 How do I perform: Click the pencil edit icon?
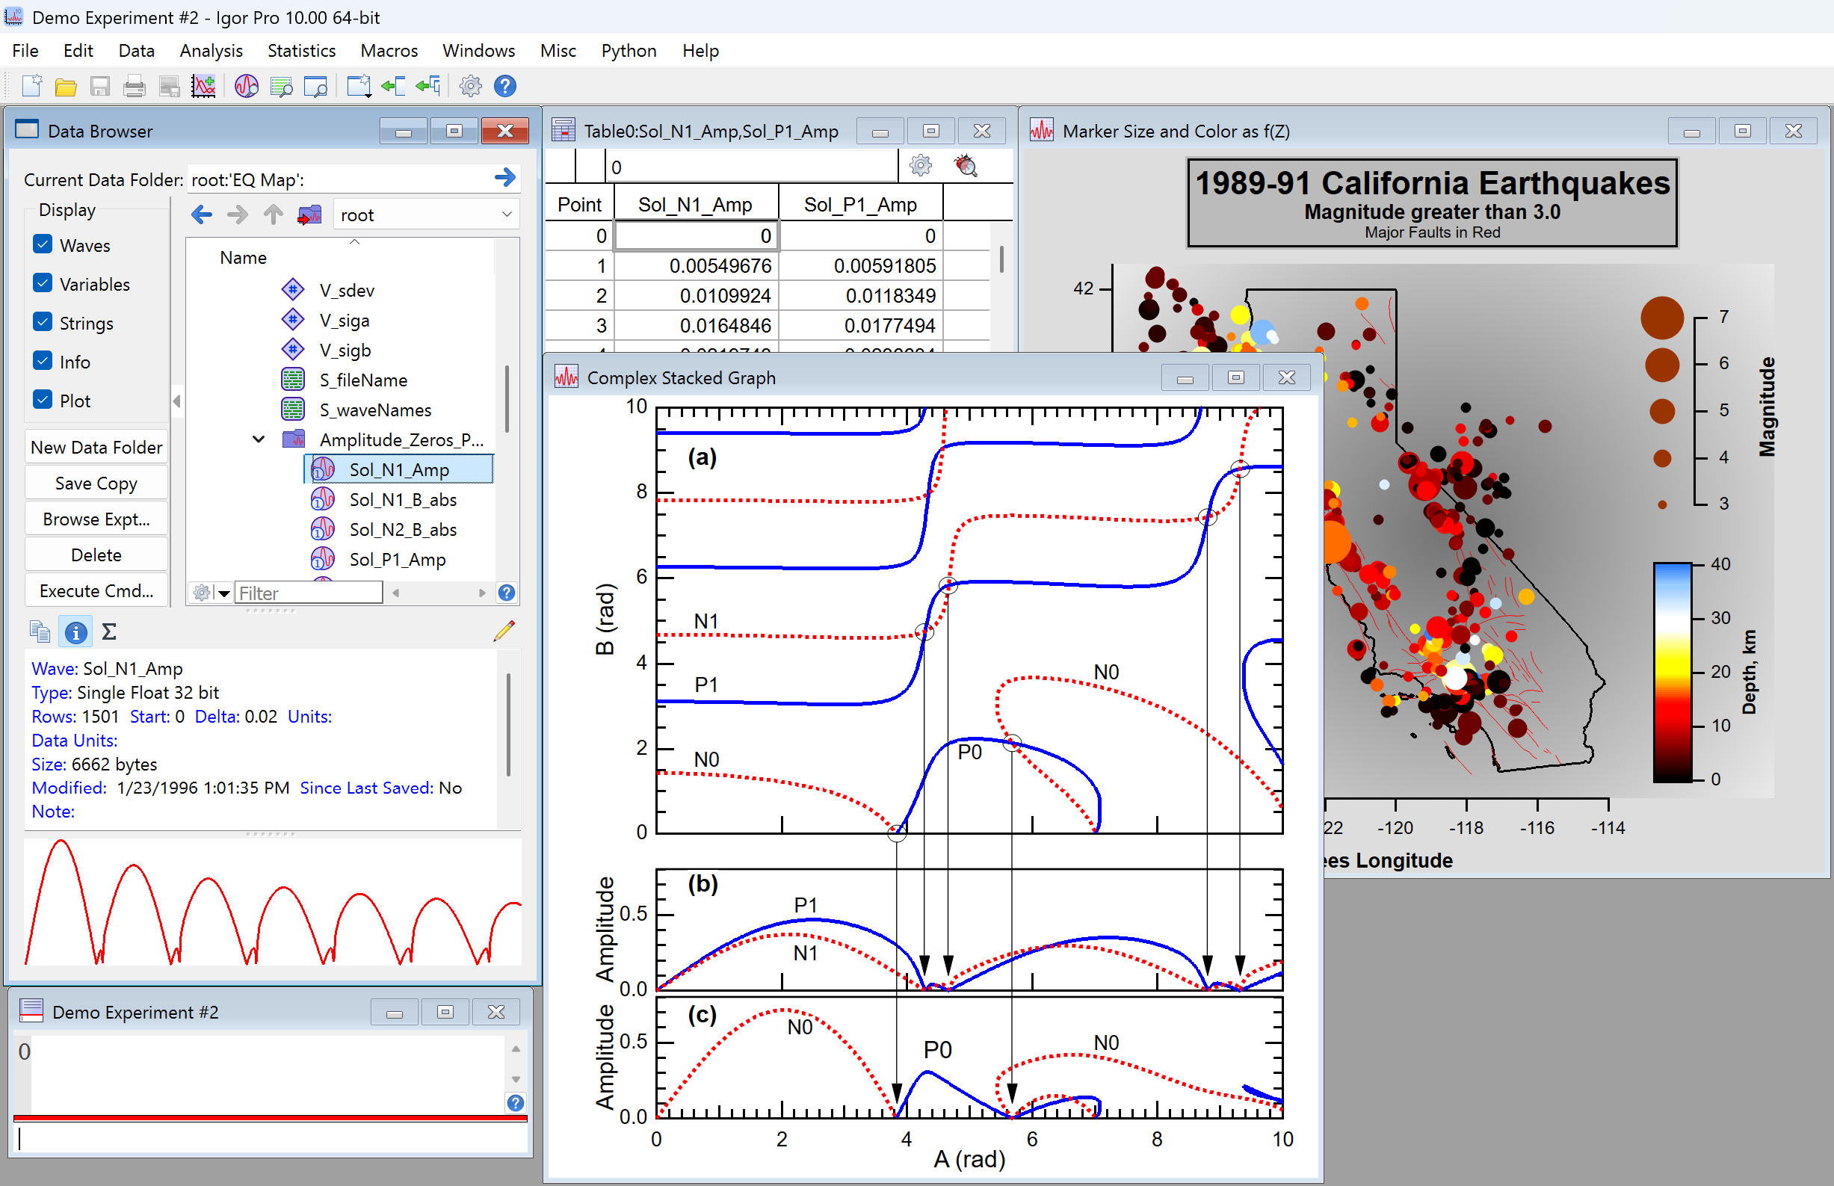pos(504,631)
